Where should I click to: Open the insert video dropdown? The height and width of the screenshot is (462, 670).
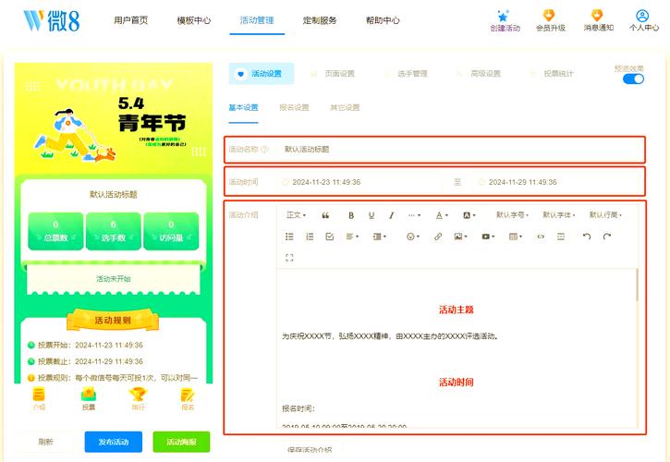488,237
